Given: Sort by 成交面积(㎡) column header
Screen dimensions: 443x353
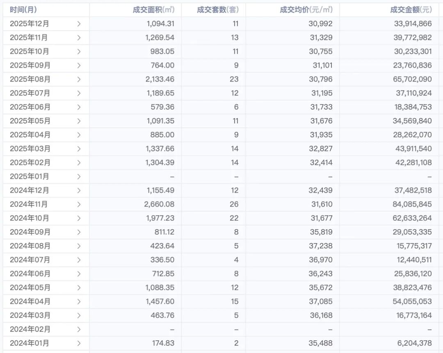Looking at the screenshot, I should click(x=153, y=10).
